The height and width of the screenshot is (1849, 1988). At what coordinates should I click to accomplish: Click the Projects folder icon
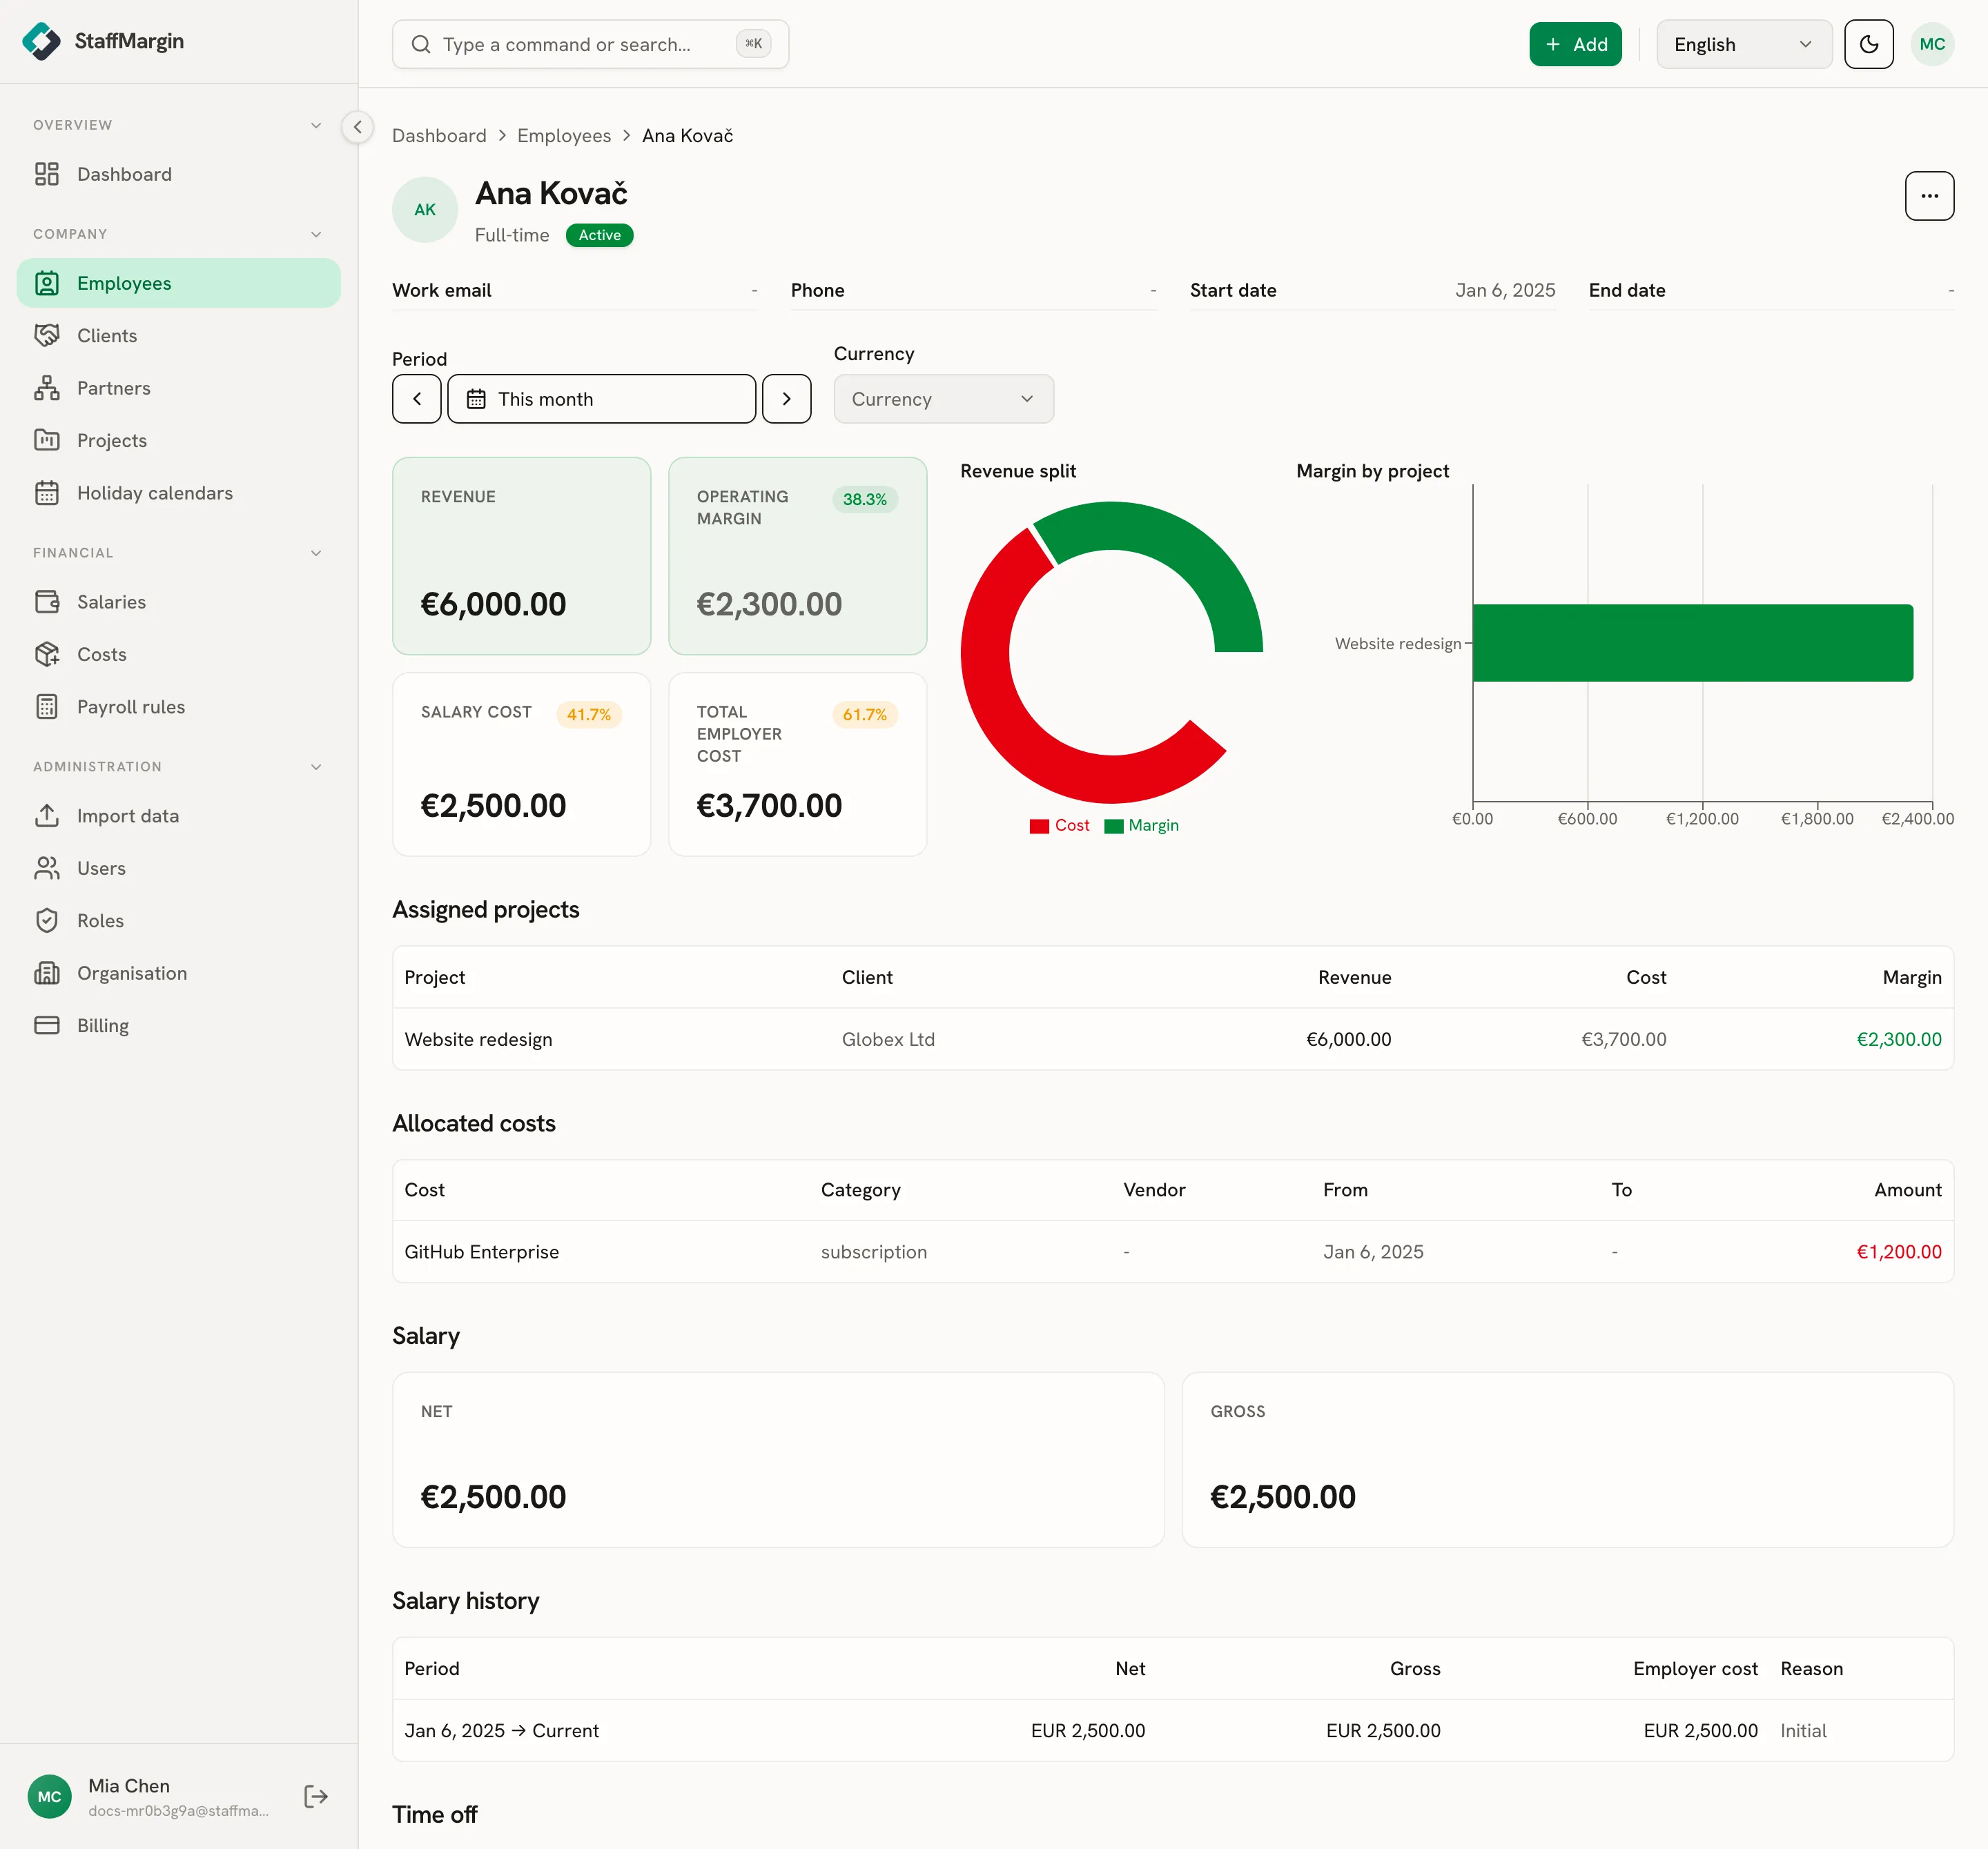pos(47,439)
